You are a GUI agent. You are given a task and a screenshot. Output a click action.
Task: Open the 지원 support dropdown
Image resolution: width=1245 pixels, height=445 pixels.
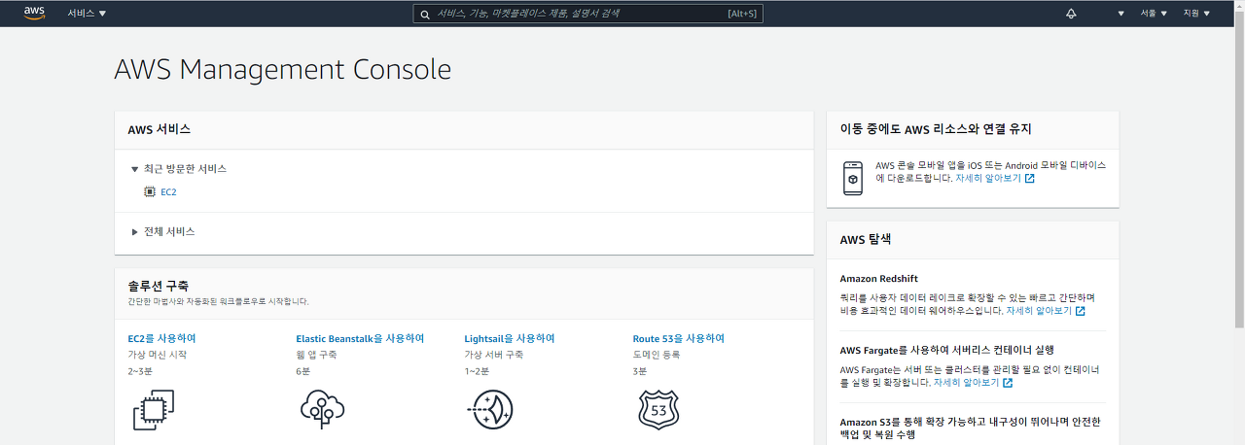pos(1196,14)
